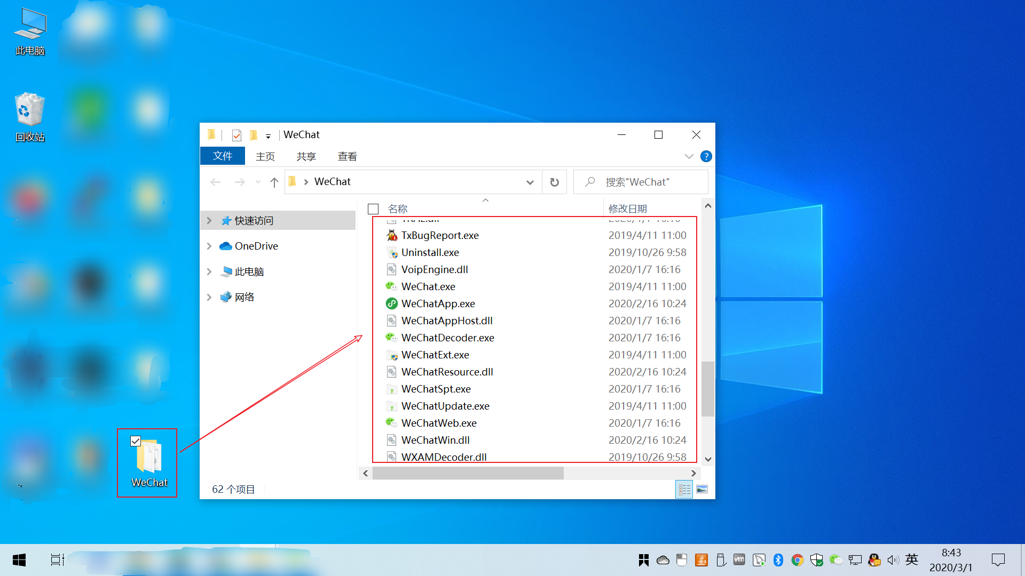1025x576 pixels.
Task: Open the 文件 menu tab
Action: (x=223, y=156)
